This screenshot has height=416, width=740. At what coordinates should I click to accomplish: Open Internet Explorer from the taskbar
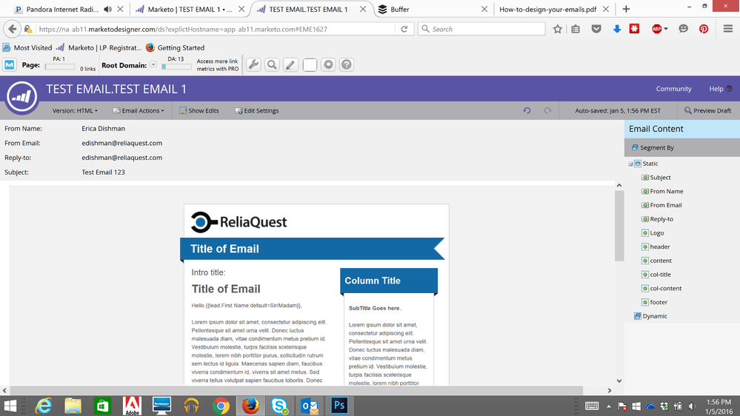44,405
